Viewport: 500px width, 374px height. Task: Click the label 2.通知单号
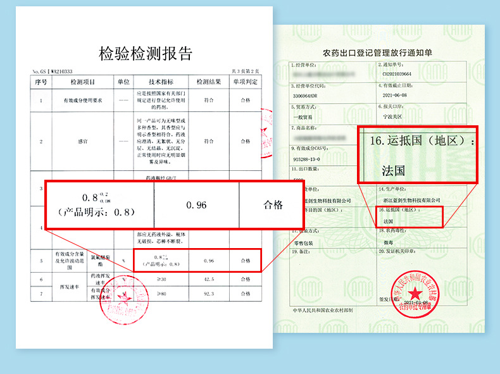(x=391, y=65)
